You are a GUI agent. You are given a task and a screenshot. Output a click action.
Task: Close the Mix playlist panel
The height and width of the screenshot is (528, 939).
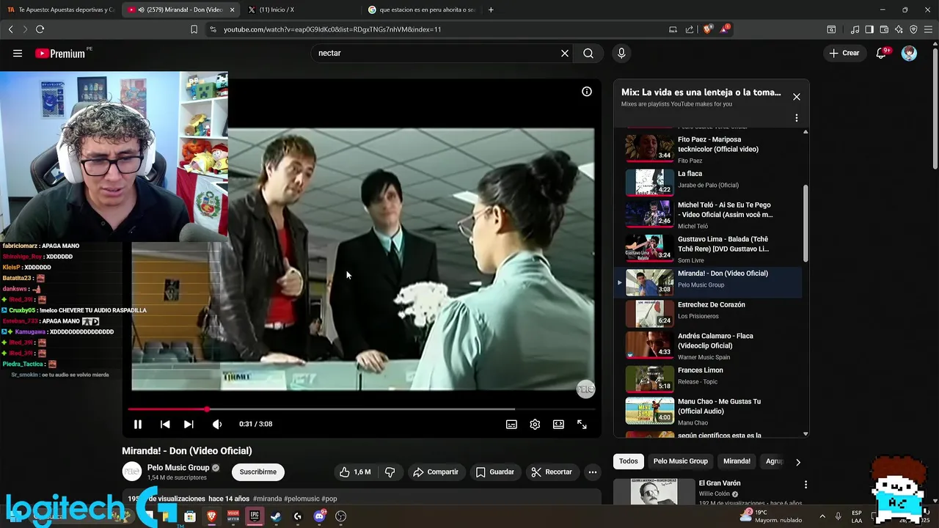pyautogui.click(x=797, y=97)
